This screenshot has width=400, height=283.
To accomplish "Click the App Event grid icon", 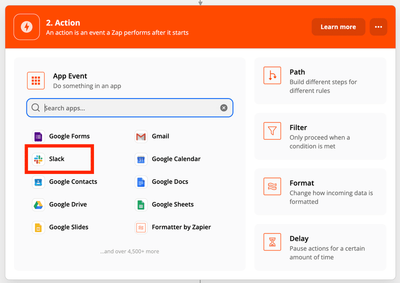I will (x=35, y=80).
